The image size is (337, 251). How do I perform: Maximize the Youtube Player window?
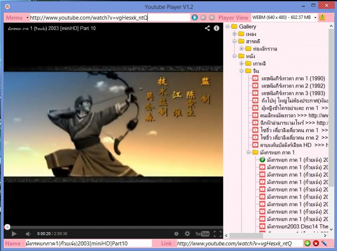[x=313, y=6]
